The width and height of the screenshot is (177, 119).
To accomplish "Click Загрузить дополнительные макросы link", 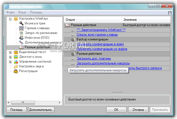I will 103,63.
